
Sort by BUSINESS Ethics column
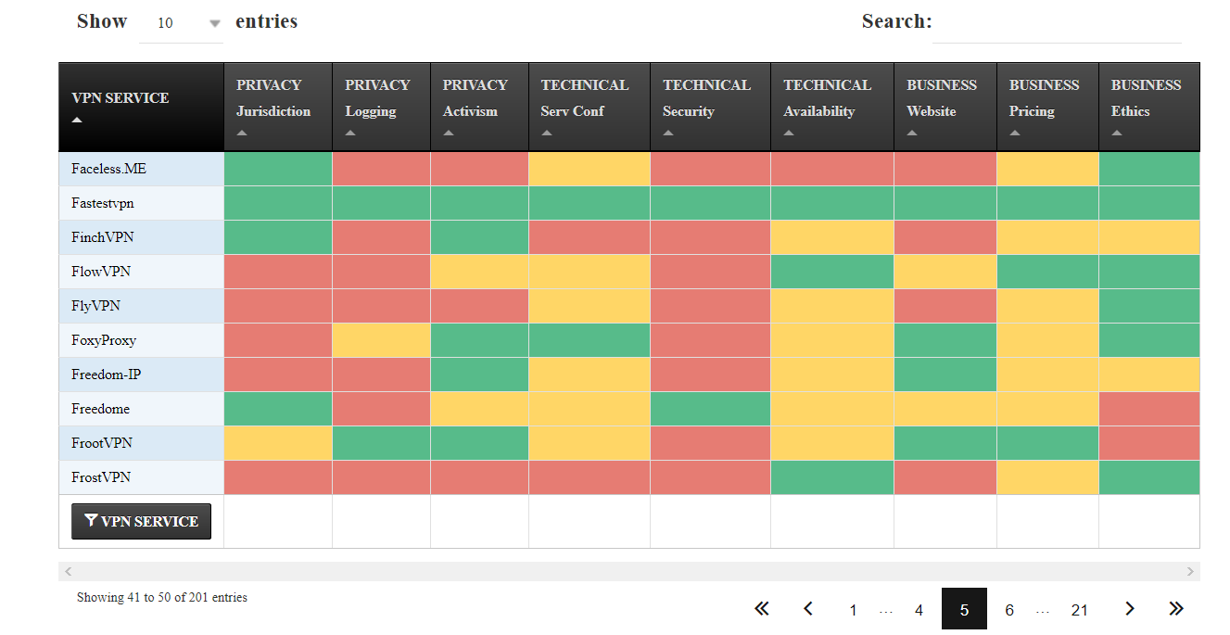point(1149,107)
